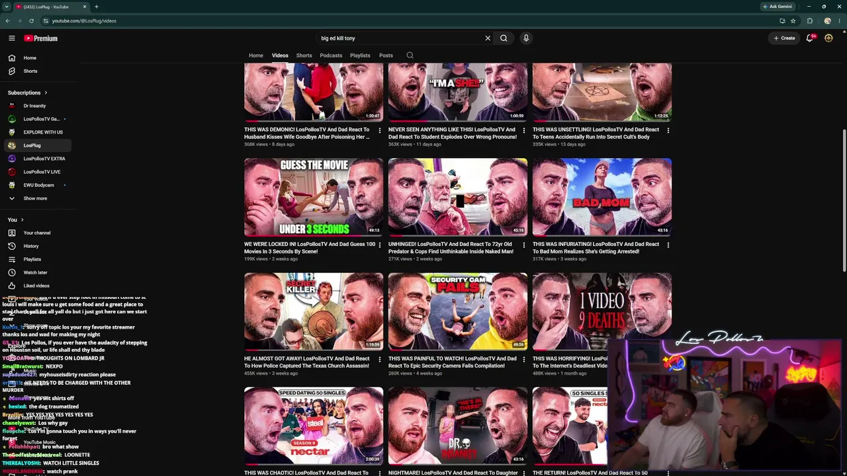
Task: Open the tab search dropdown arrow
Action: [x=7, y=7]
